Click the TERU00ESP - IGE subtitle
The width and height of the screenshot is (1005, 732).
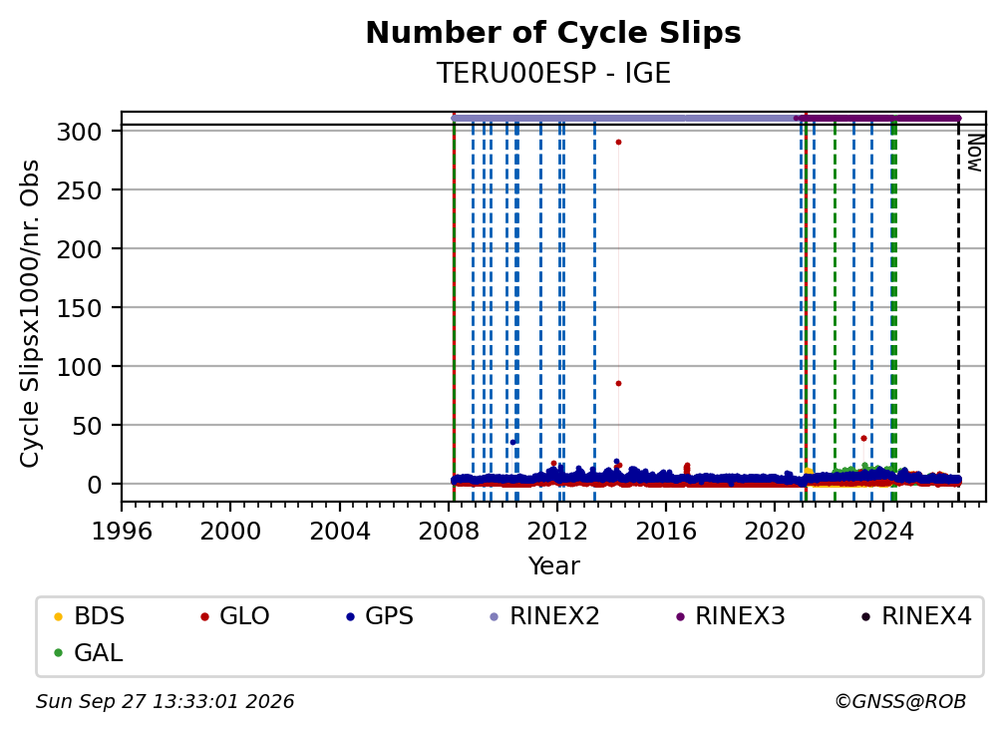(553, 73)
